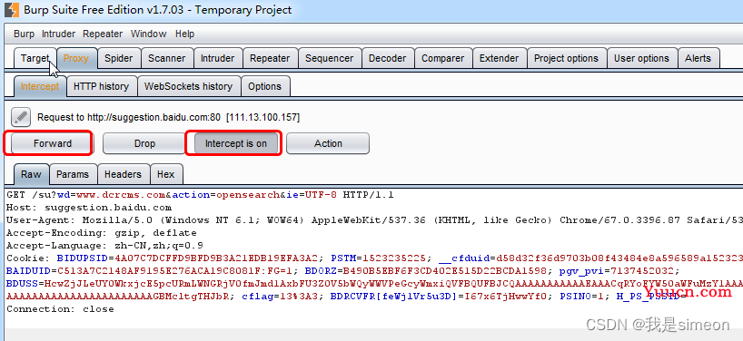Click the 'Accept-Language: zh-CN,zh;q=0.9' line

[104, 246]
